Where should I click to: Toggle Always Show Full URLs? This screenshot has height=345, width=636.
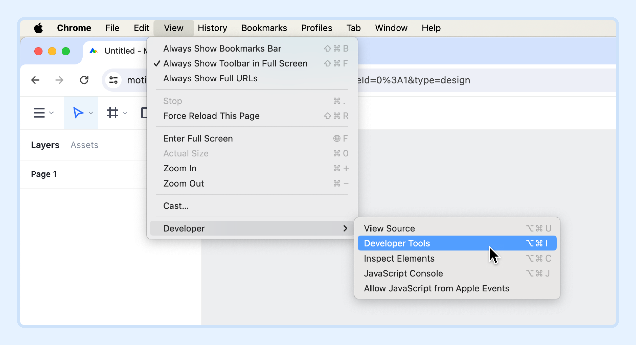point(252,78)
